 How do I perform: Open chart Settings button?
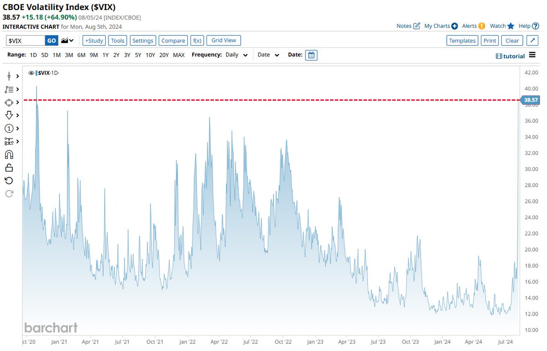coord(143,41)
